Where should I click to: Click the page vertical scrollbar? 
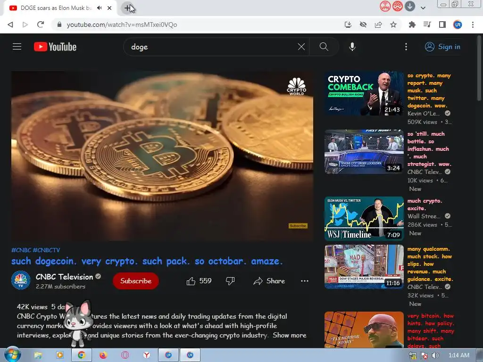point(480,68)
